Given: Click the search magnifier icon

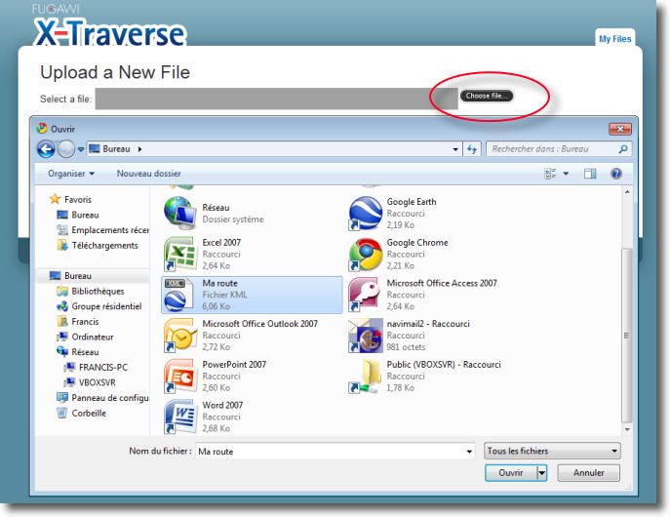Looking at the screenshot, I should [x=623, y=149].
